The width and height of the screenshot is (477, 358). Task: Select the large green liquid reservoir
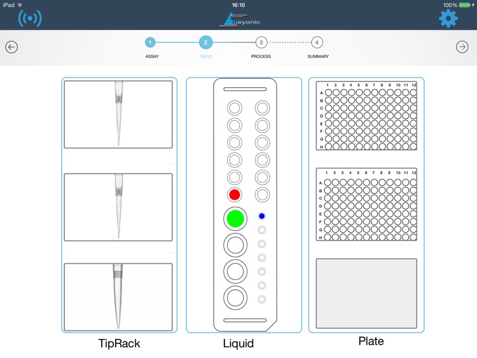(235, 218)
